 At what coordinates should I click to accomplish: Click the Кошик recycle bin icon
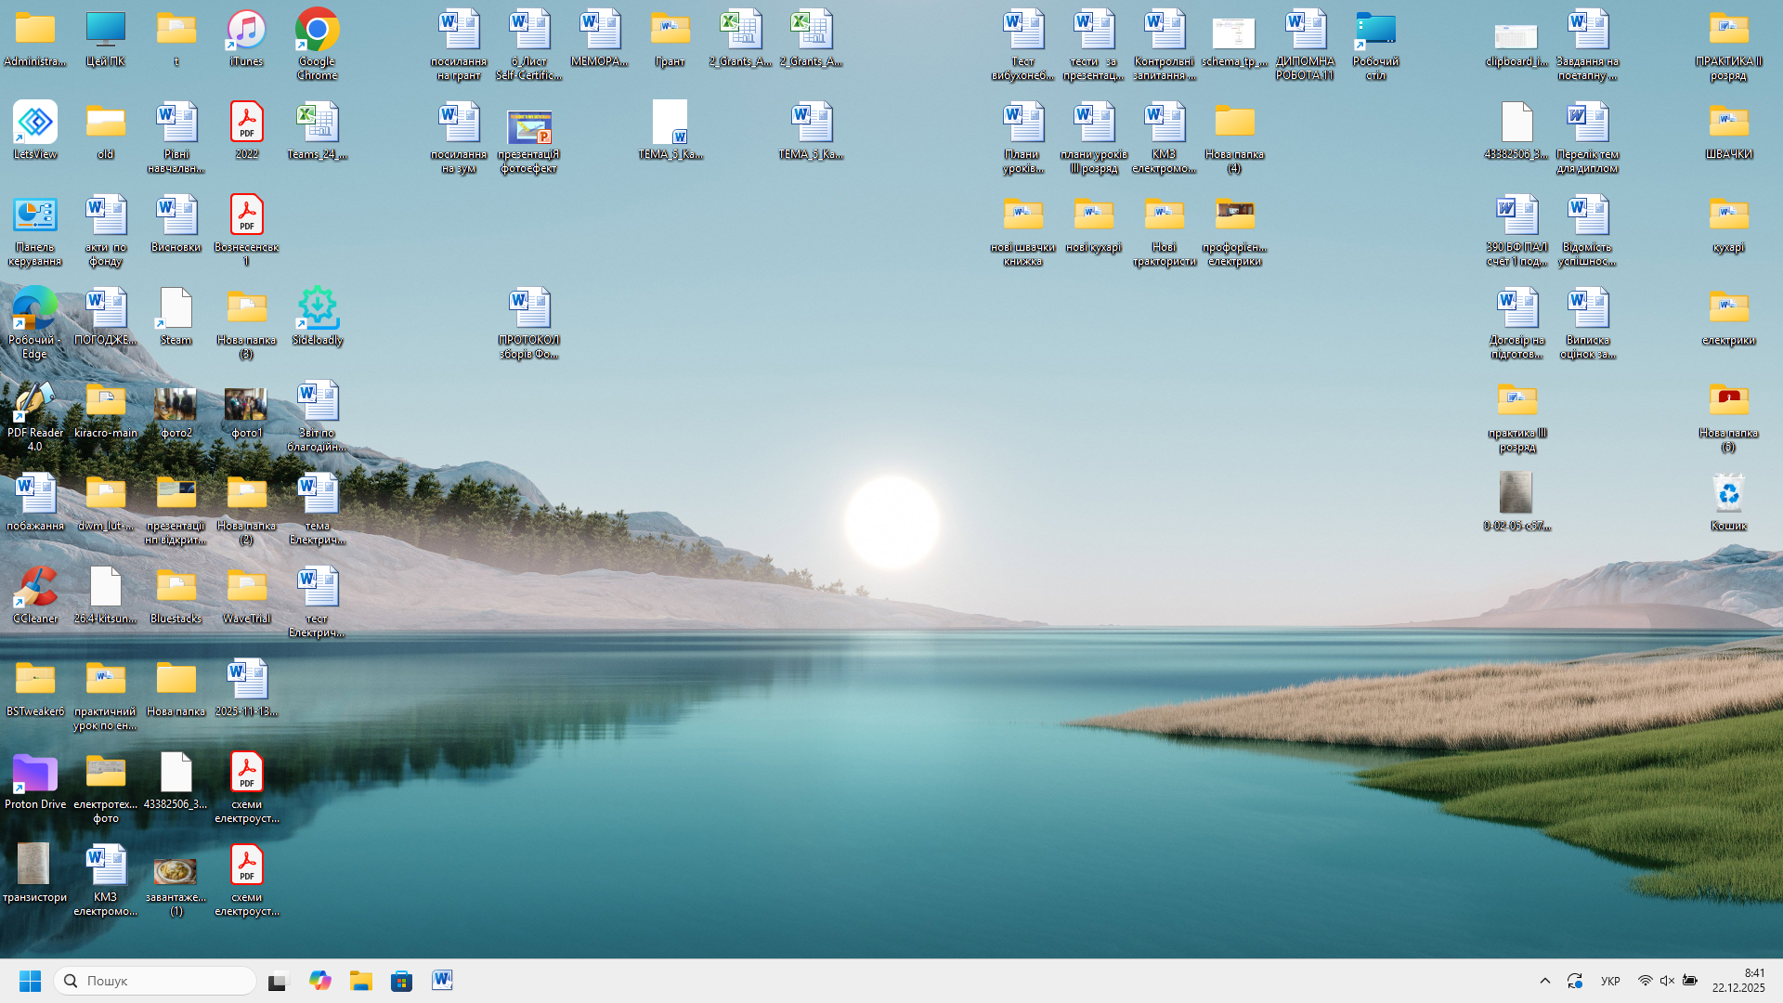click(x=1728, y=495)
